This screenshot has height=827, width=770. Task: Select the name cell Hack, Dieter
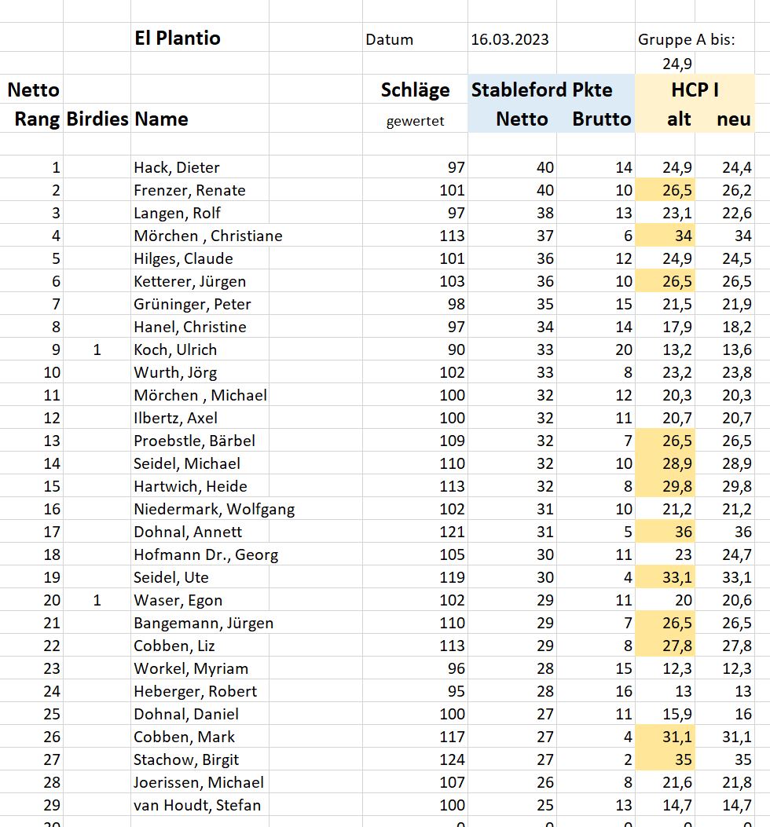200,167
